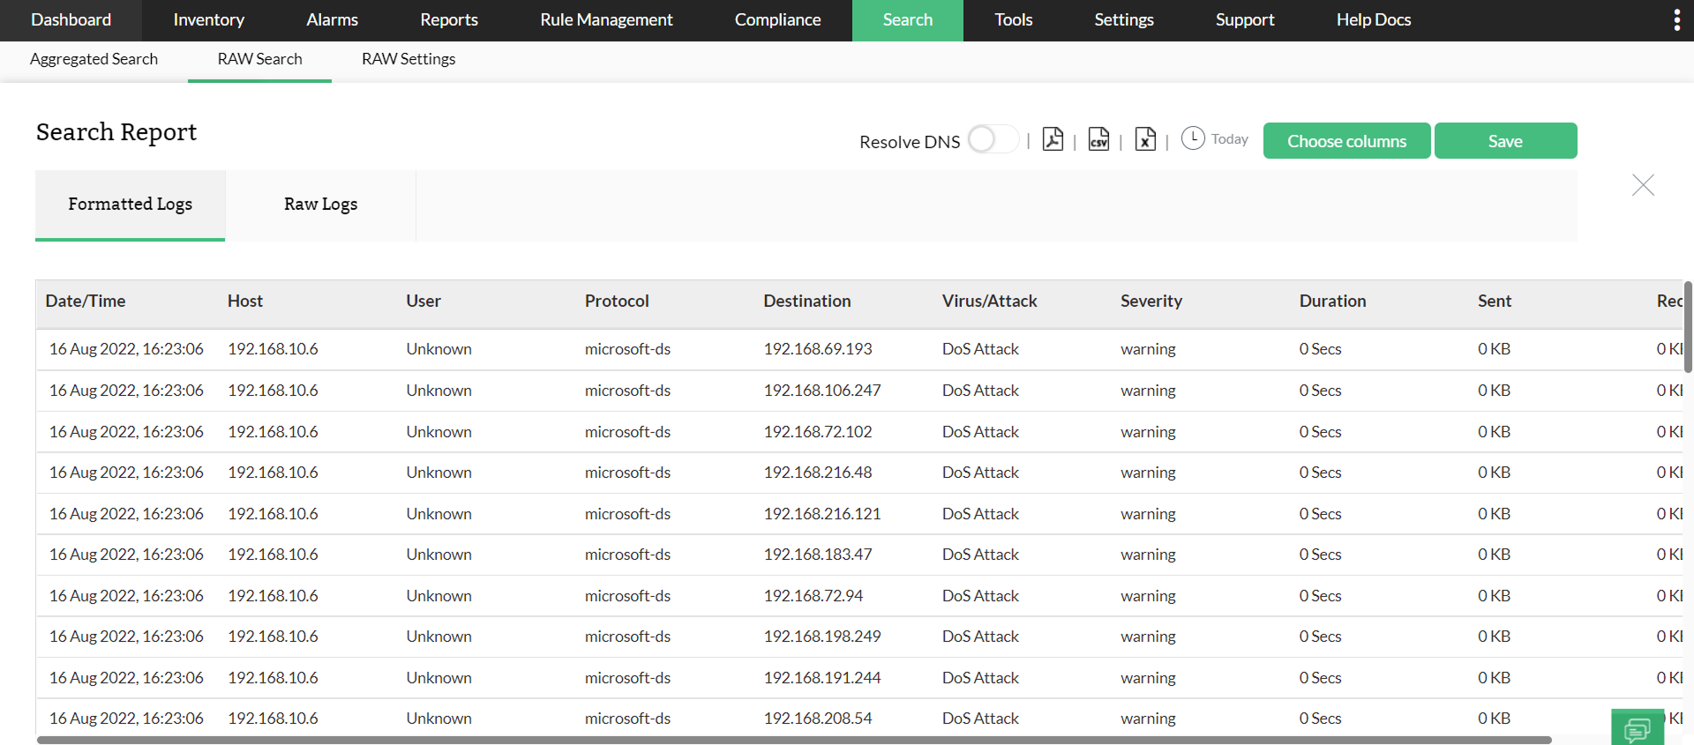1694x745 pixels.
Task: Select the Formatted Logs tab
Action: (131, 205)
